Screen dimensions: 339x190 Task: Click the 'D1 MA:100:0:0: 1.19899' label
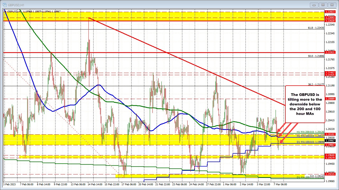[x=310, y=142]
